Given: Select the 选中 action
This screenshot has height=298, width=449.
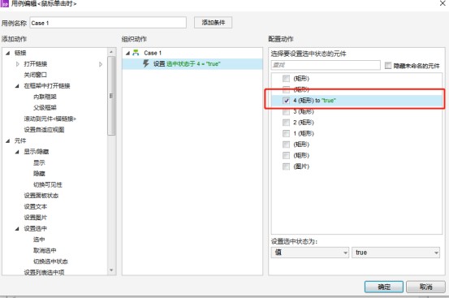Looking at the screenshot, I should (x=39, y=240).
